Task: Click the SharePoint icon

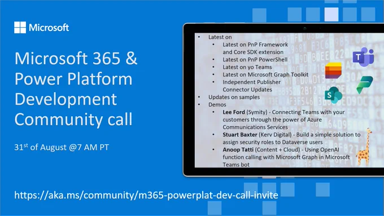Action: tap(333, 95)
